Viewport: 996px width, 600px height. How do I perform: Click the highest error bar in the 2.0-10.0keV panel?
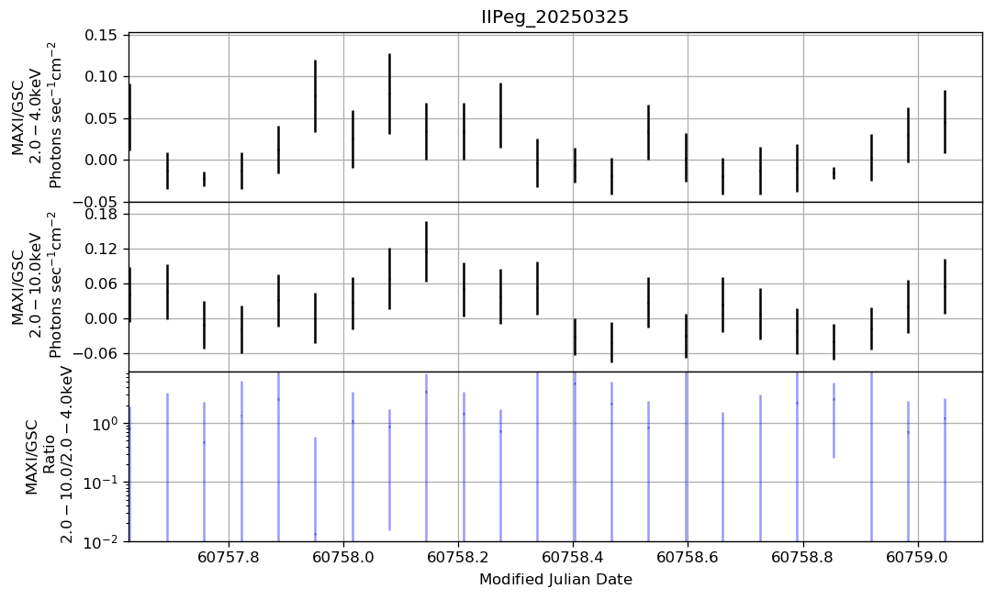(x=426, y=251)
